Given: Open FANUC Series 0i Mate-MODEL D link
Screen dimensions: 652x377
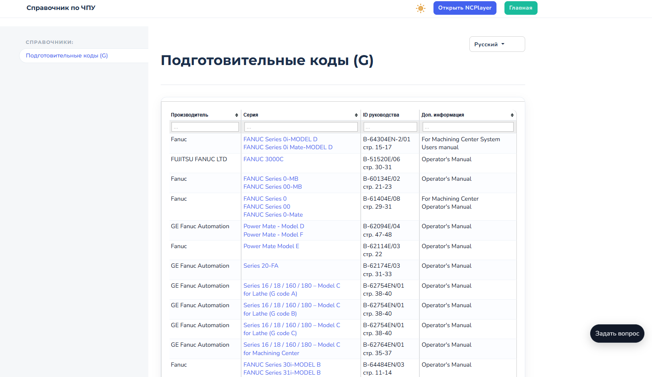Looking at the screenshot, I should [288, 147].
